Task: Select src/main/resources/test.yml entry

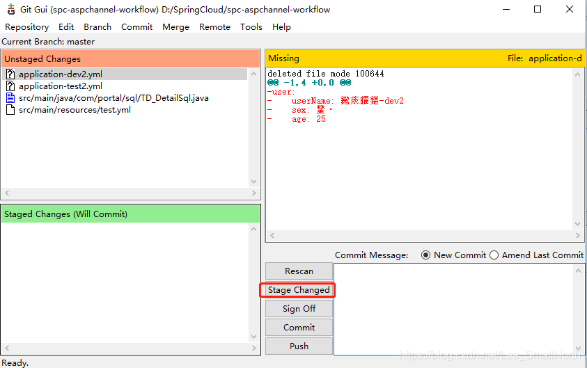Action: coord(75,110)
